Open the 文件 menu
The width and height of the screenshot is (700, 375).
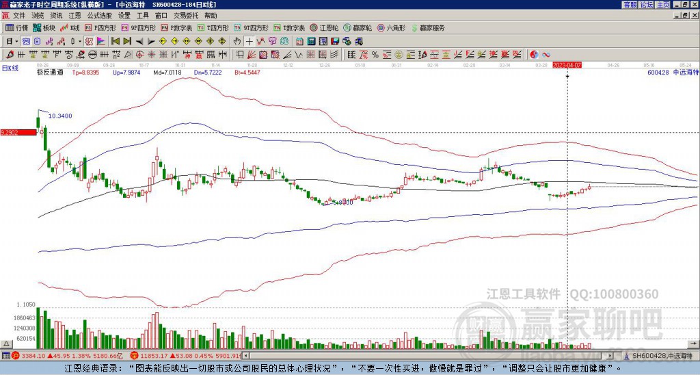coord(19,16)
